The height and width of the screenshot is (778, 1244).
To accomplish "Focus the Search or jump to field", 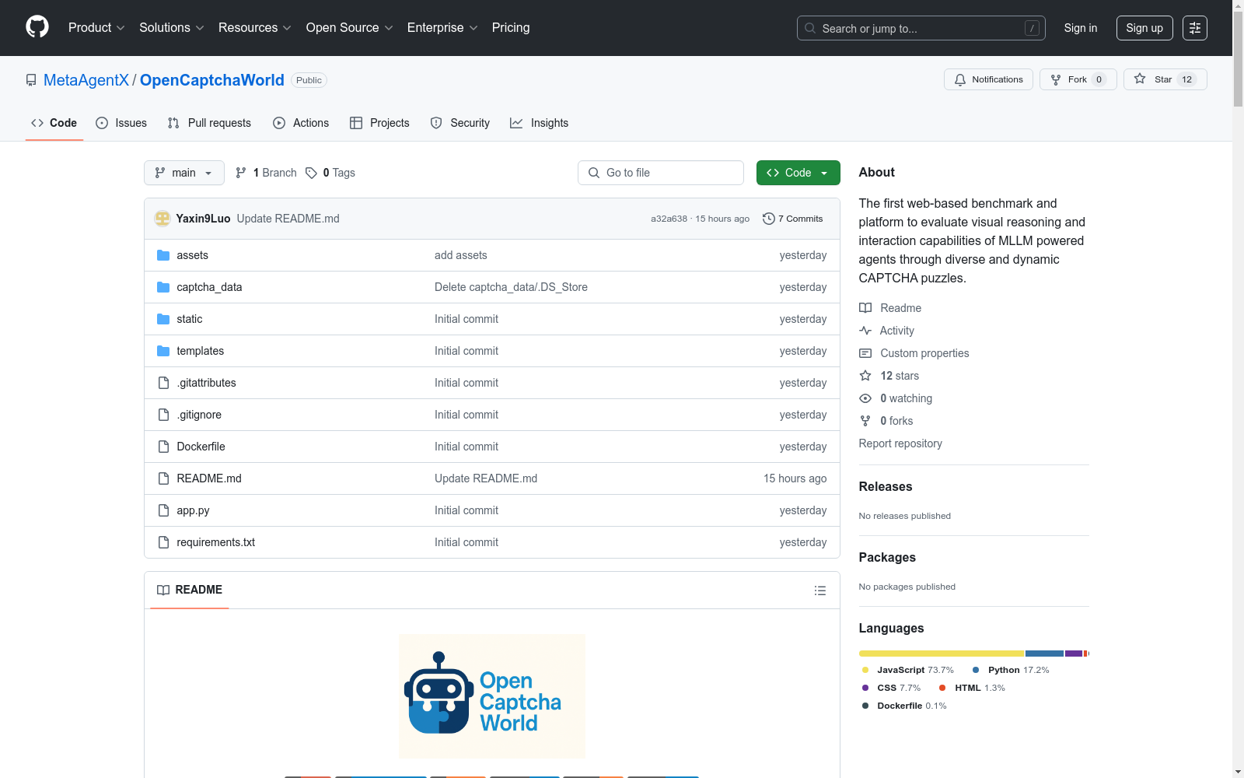I will pos(921,28).
